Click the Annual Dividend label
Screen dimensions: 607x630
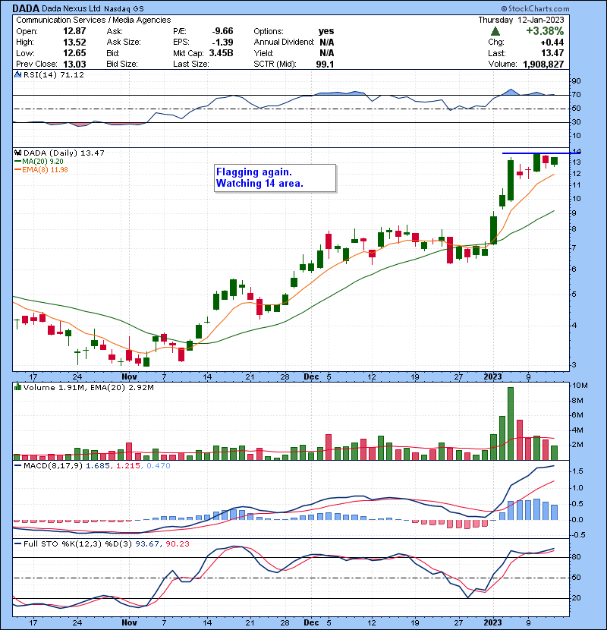pyautogui.click(x=284, y=43)
